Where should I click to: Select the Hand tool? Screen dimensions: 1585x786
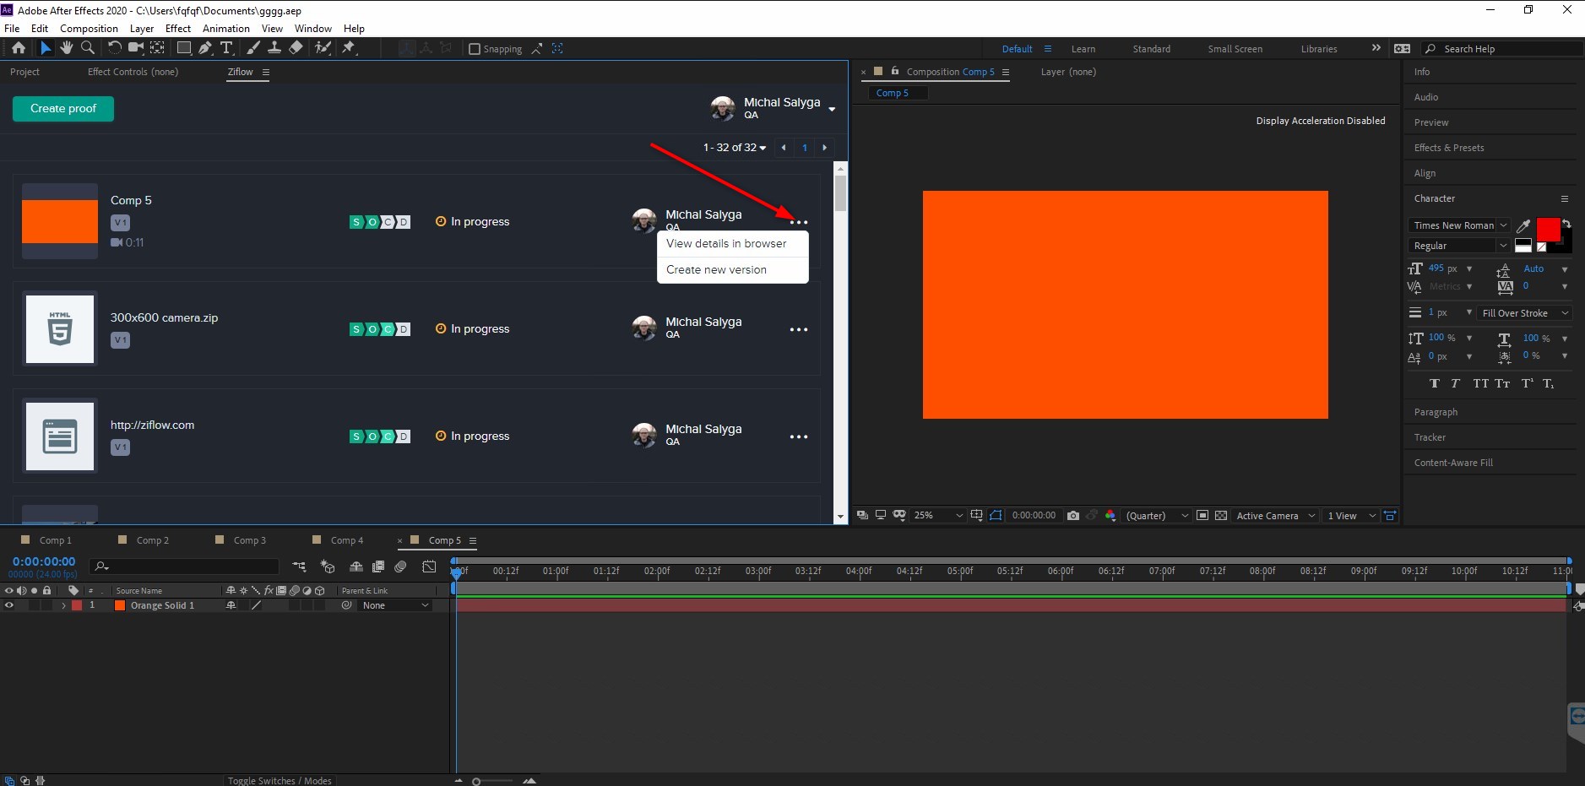[66, 48]
